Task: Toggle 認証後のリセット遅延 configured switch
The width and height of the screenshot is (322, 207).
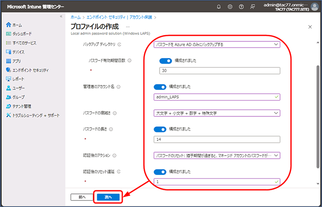Action: click(x=160, y=172)
